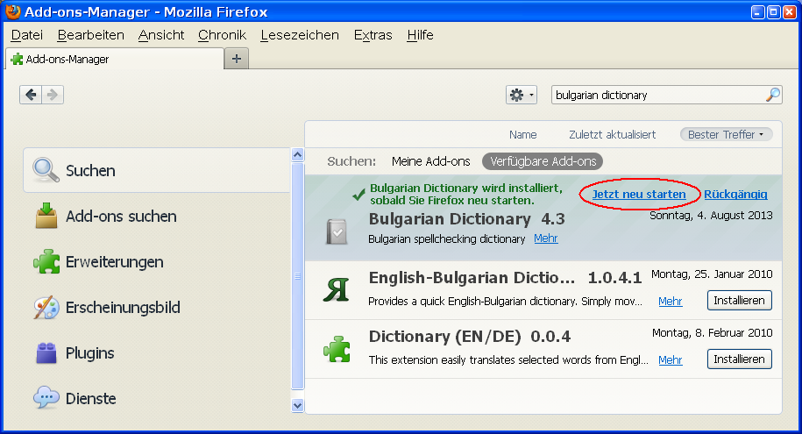
Task: Open the Dienste services category
Action: 90,399
